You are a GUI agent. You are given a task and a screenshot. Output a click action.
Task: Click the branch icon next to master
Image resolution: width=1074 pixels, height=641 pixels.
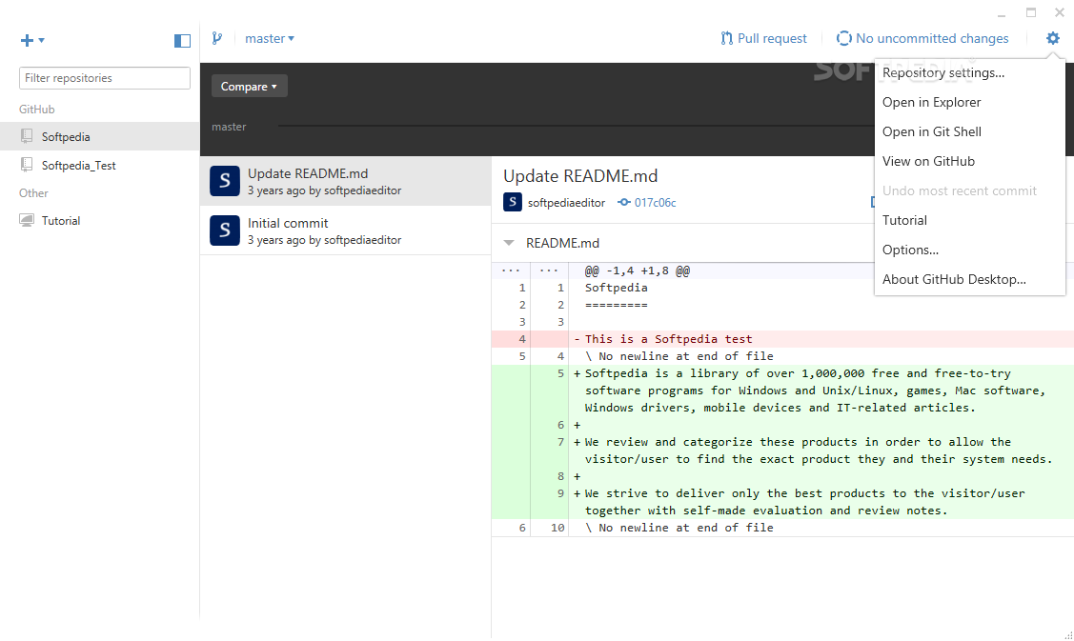(x=217, y=38)
